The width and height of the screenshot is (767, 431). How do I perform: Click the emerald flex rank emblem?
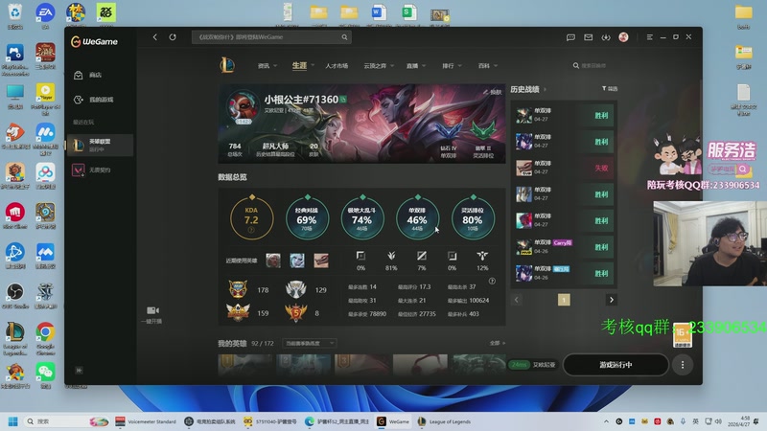482,130
